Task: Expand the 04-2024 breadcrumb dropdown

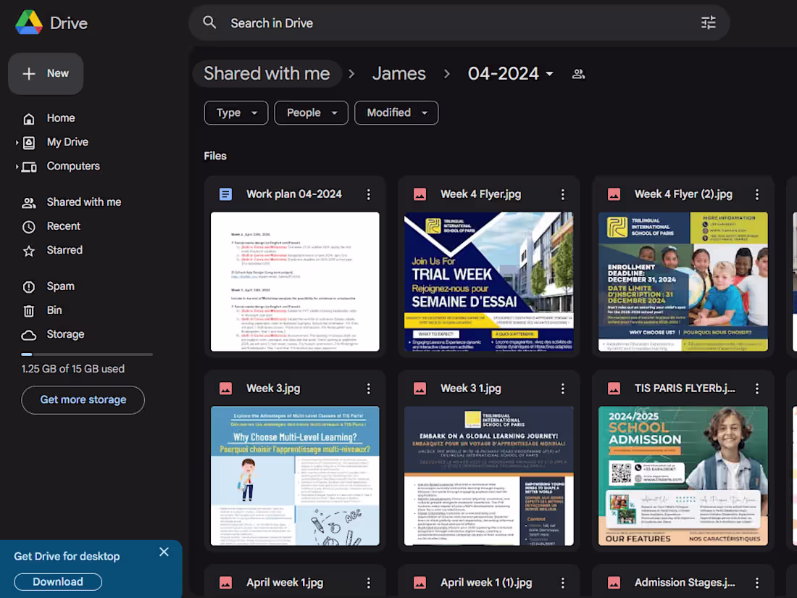Action: (x=510, y=73)
